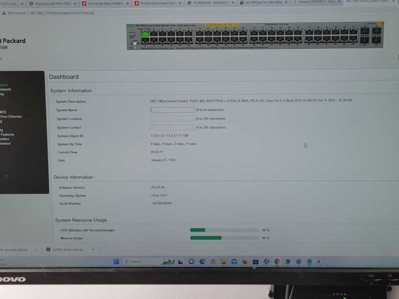Click the System Description text line

(x=251, y=101)
